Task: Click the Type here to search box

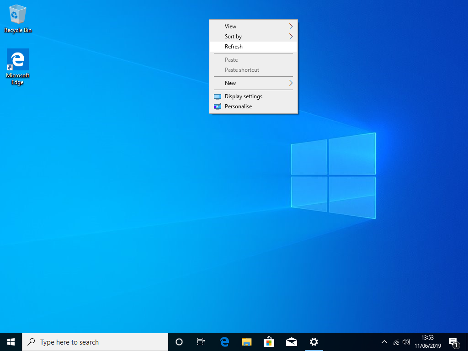Action: (95, 342)
